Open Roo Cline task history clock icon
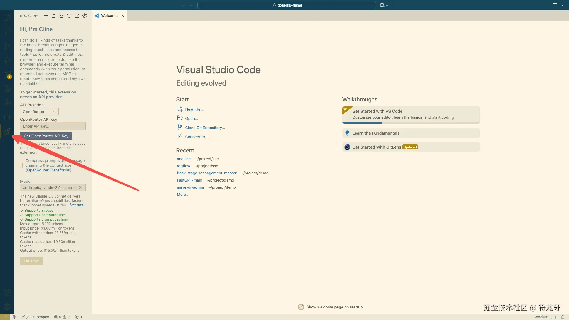Image resolution: width=569 pixels, height=320 pixels. tap(69, 16)
